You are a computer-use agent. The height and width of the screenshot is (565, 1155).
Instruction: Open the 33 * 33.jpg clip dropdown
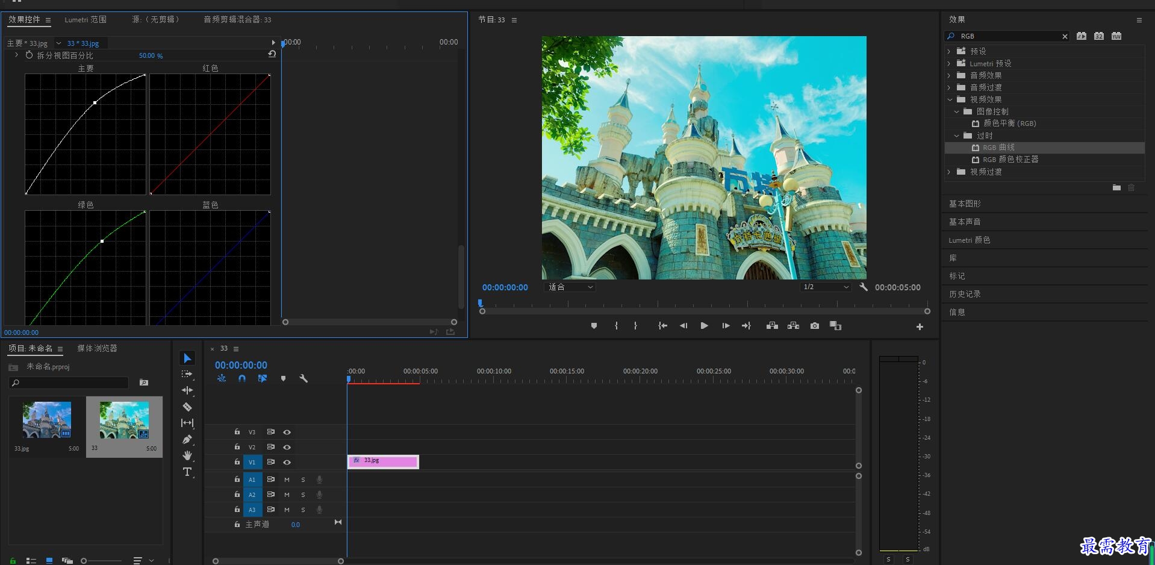coord(58,43)
